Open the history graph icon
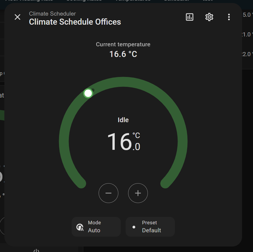253x252 pixels. 190,17
